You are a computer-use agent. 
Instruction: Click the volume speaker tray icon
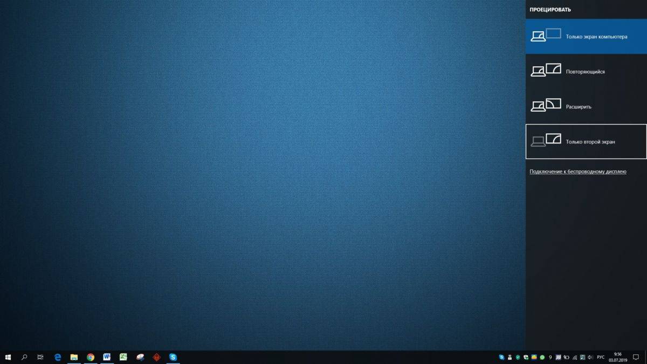click(591, 357)
